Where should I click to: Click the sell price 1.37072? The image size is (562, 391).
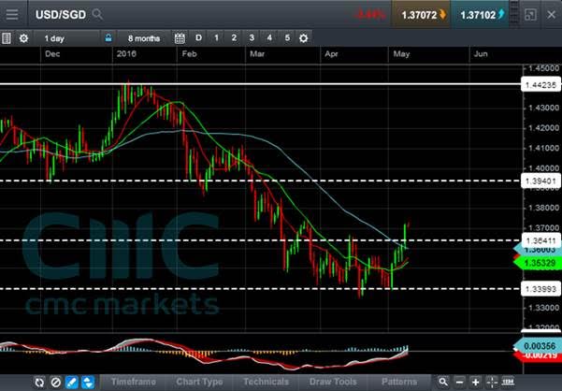click(423, 15)
